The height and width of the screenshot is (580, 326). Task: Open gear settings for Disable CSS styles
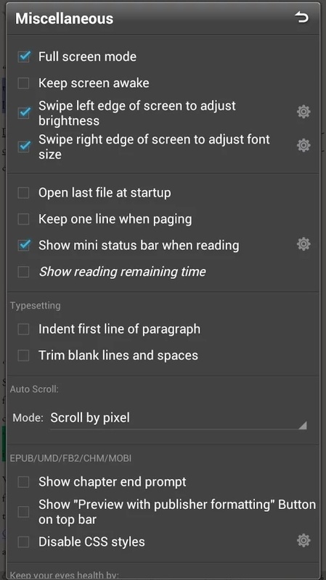(x=303, y=540)
